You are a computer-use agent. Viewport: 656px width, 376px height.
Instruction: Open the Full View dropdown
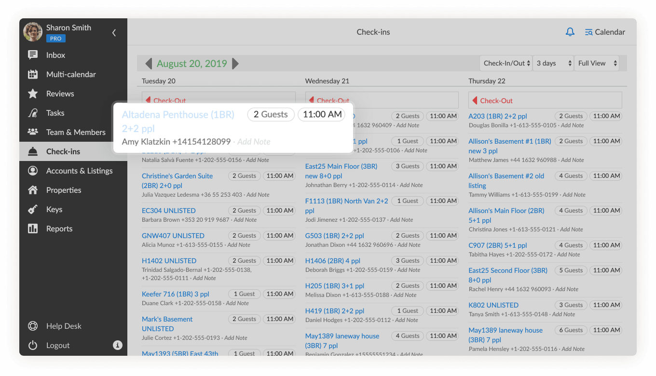pos(597,63)
